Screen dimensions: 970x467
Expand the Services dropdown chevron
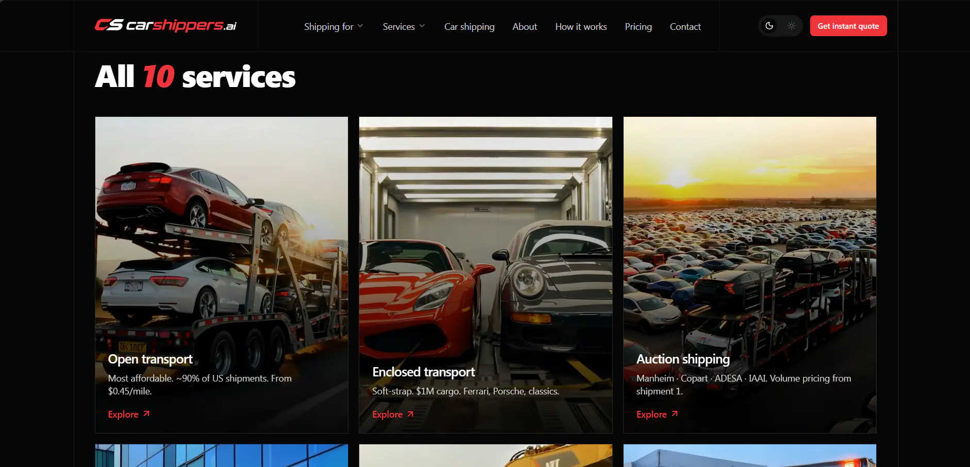pyautogui.click(x=422, y=26)
